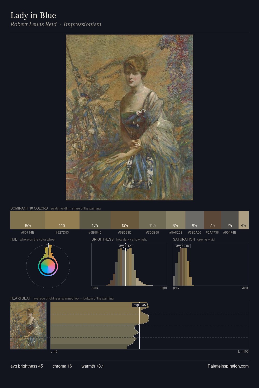Pick the dark grey 7% swatch above #504F4B

[230, 220]
